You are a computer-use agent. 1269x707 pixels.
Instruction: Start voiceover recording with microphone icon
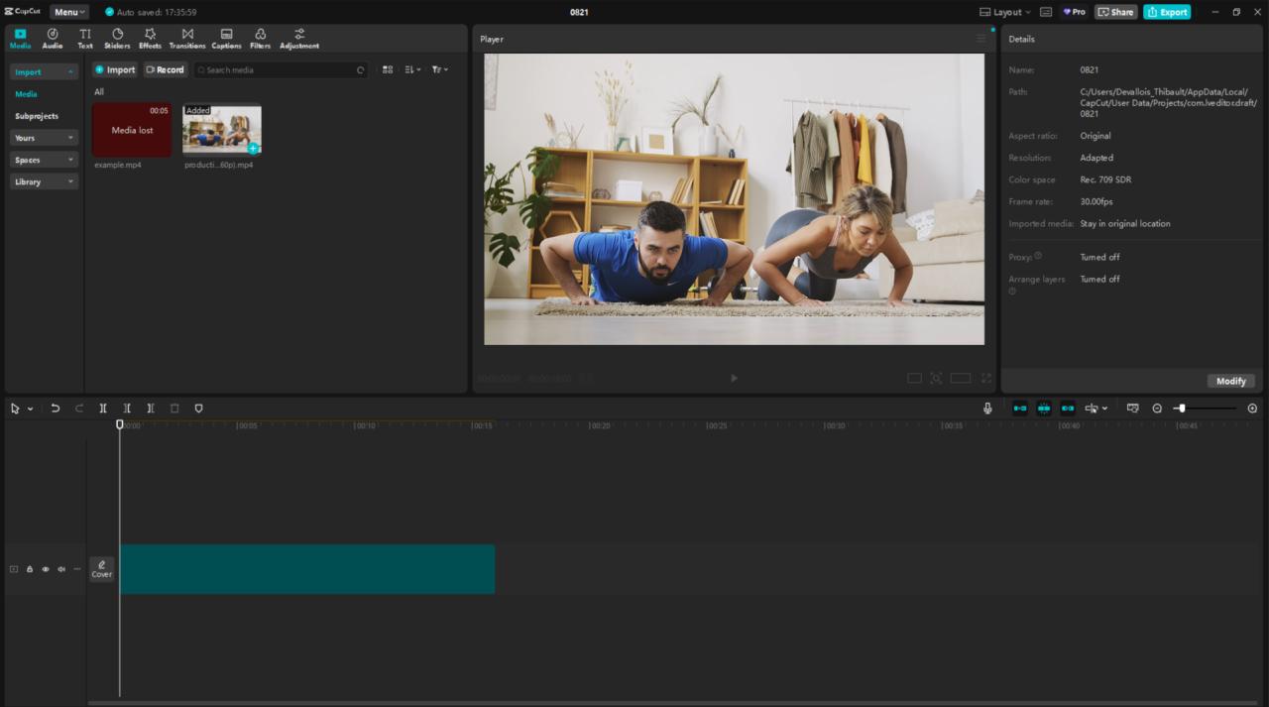987,409
